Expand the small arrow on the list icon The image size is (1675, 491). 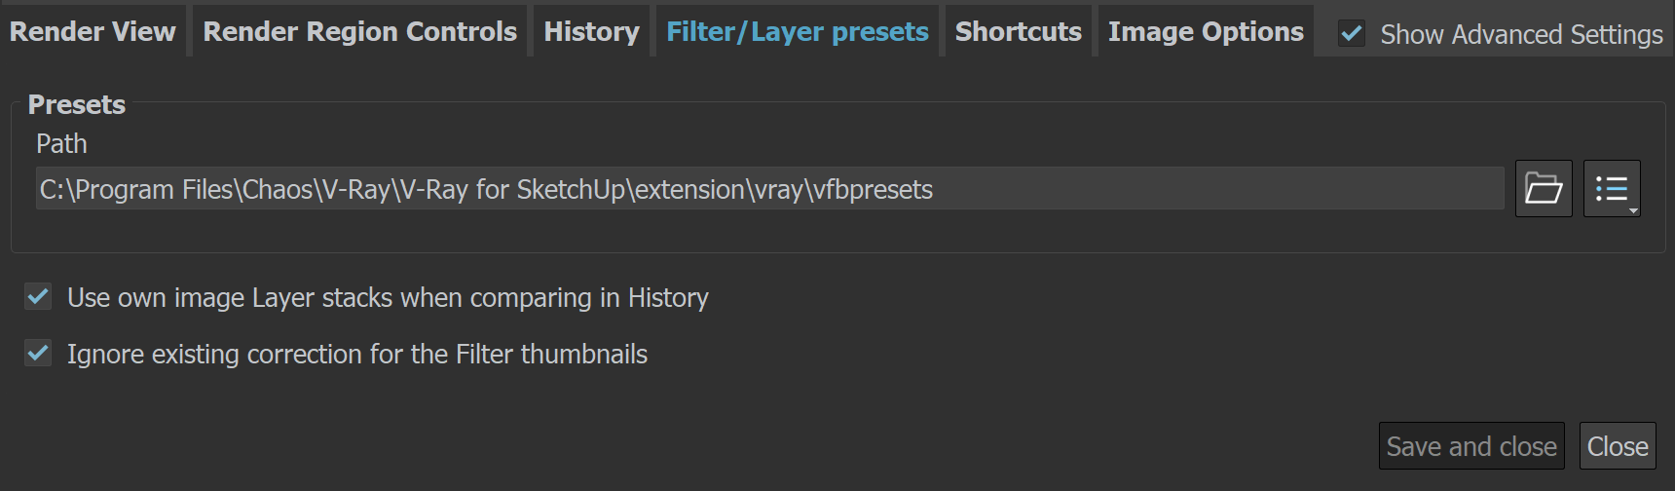pyautogui.click(x=1633, y=210)
